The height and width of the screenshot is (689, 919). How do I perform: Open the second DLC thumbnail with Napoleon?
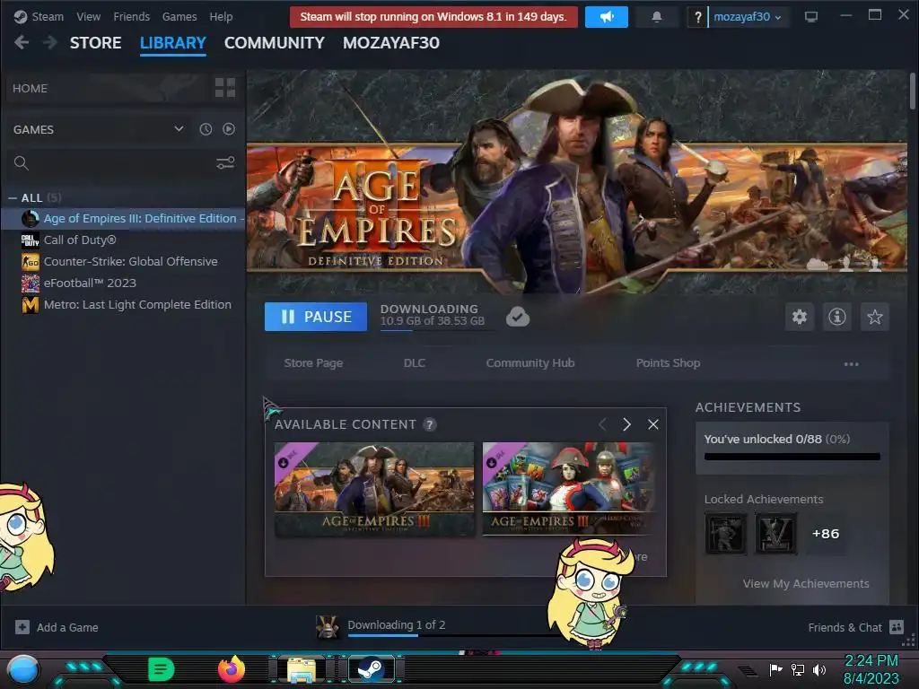pyautogui.click(x=567, y=489)
